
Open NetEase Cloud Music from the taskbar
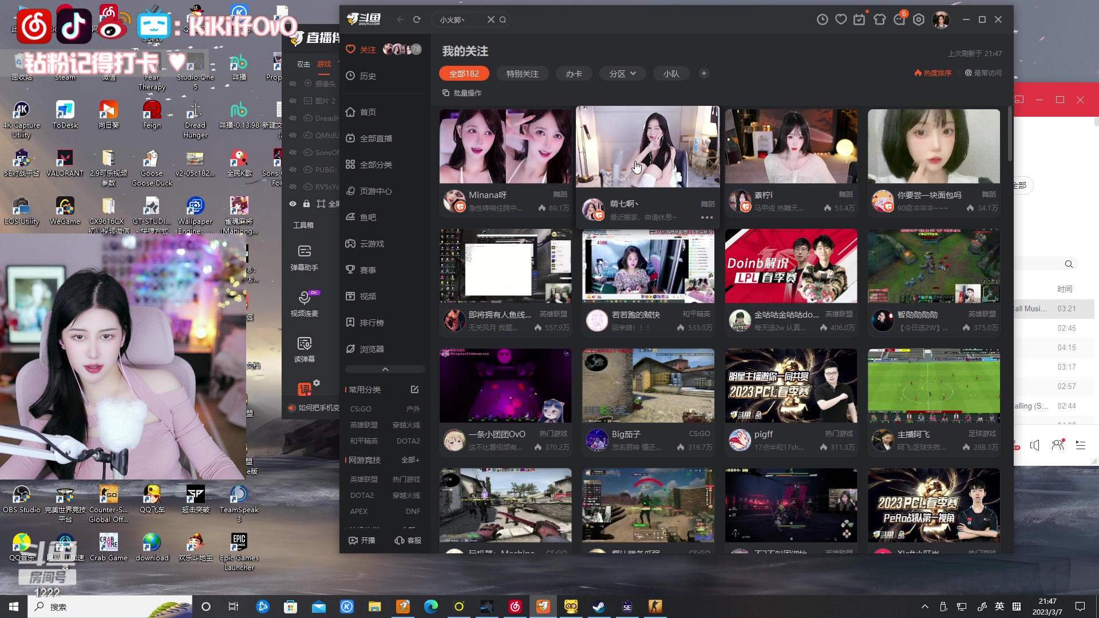515,607
